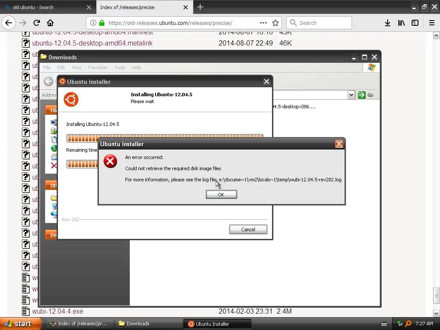Click Back button in Downloads explorer window
This screenshot has width=440, height=330.
(48, 81)
